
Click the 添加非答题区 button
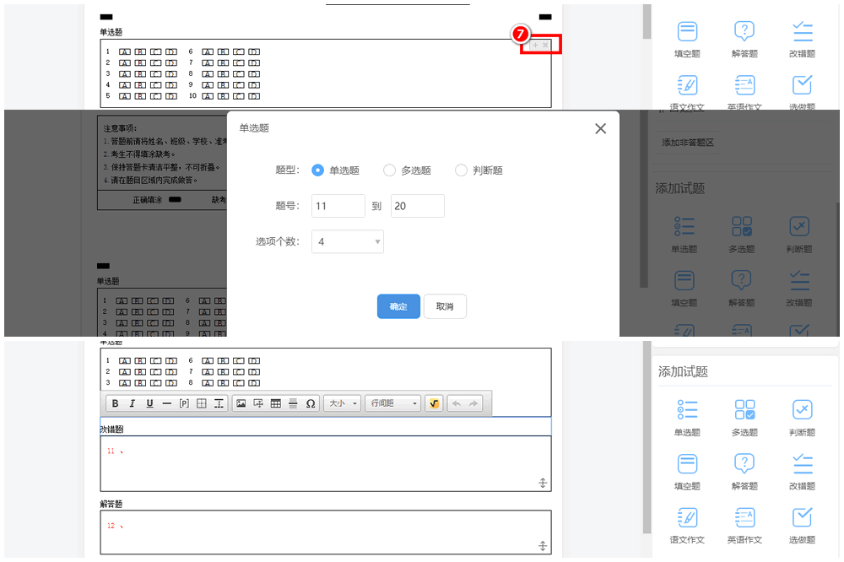(688, 143)
